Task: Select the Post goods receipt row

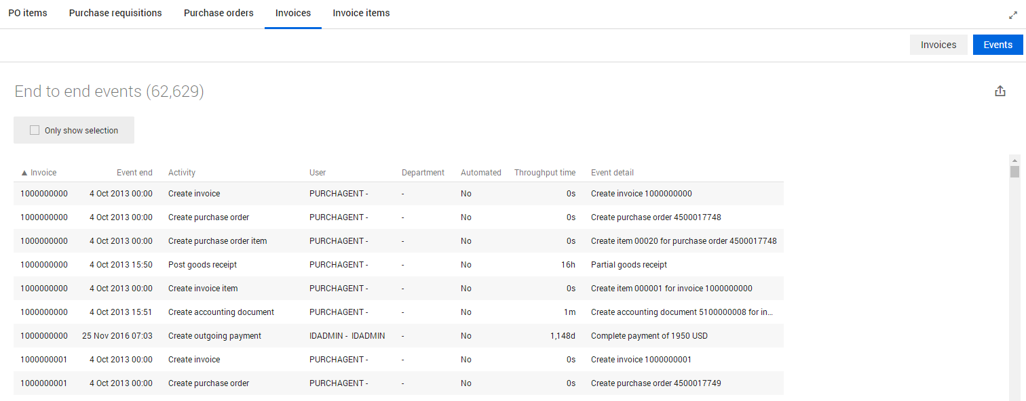Action: click(x=202, y=265)
